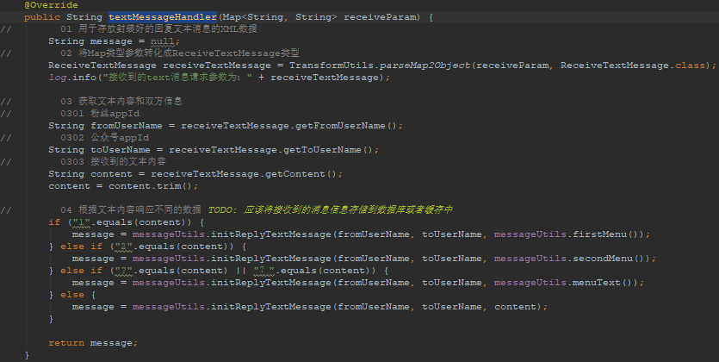
Task: Click the yellow TODO comment text
Action: click(x=331, y=210)
